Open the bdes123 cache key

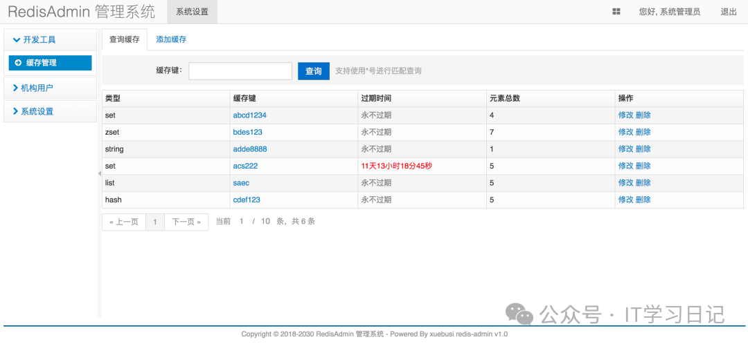247,132
